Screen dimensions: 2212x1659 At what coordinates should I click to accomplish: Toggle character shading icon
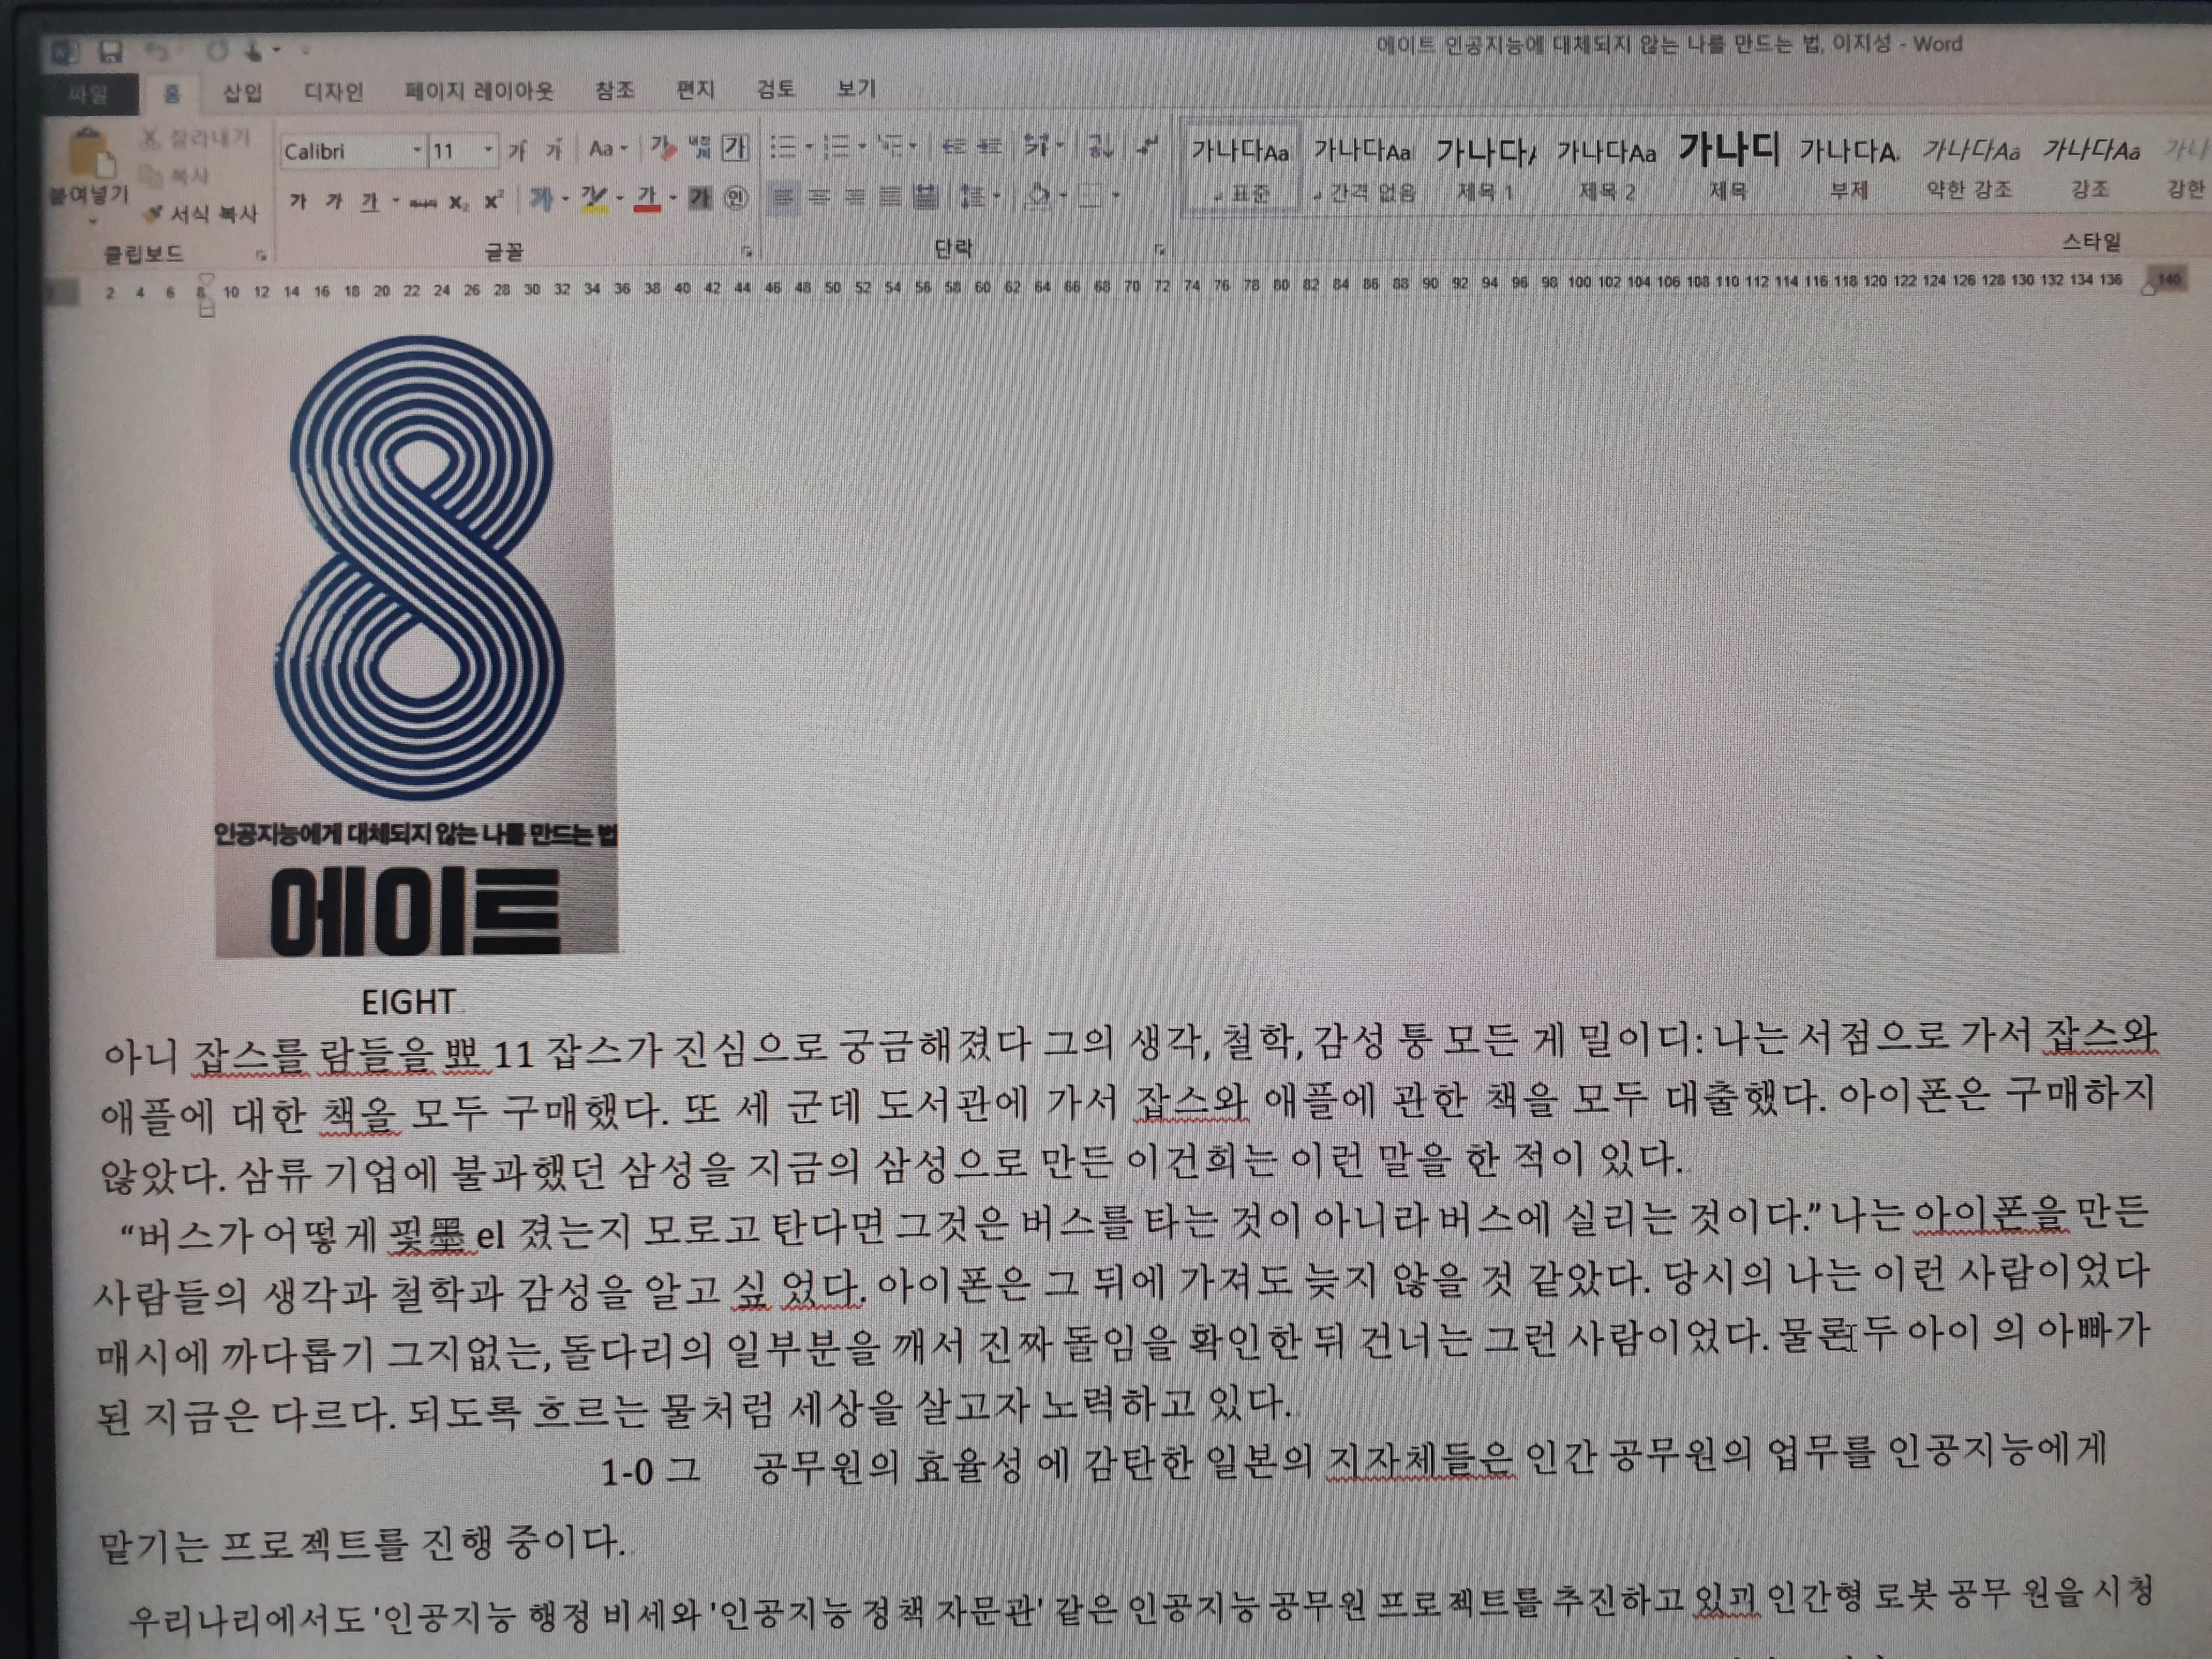pos(700,198)
